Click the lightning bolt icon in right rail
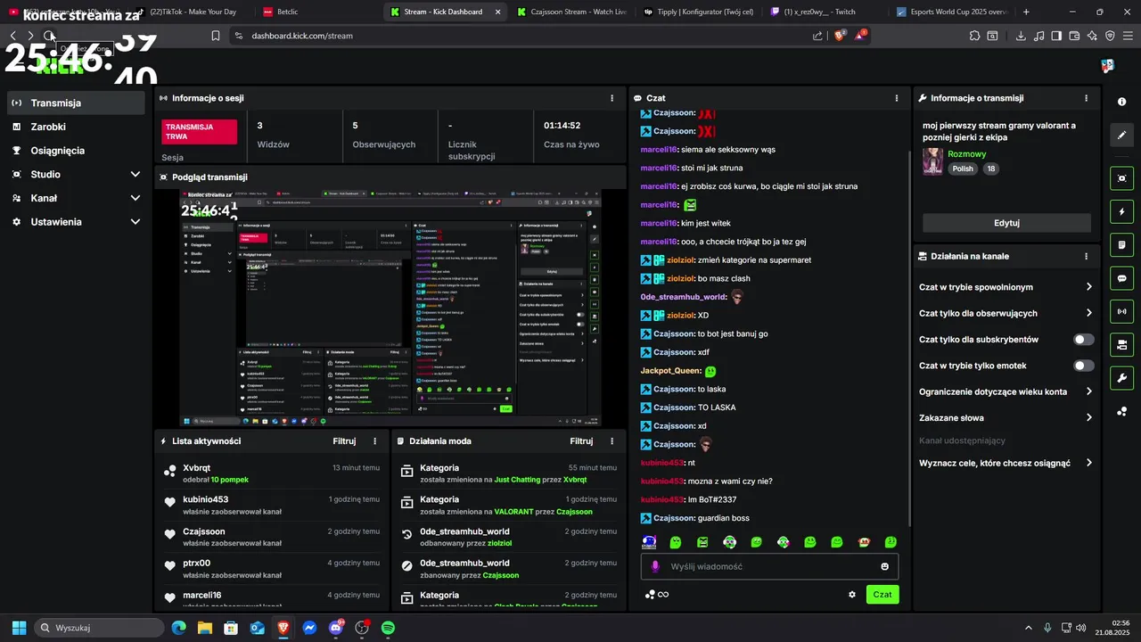Viewport: 1141px width, 642px height. tap(1121, 211)
